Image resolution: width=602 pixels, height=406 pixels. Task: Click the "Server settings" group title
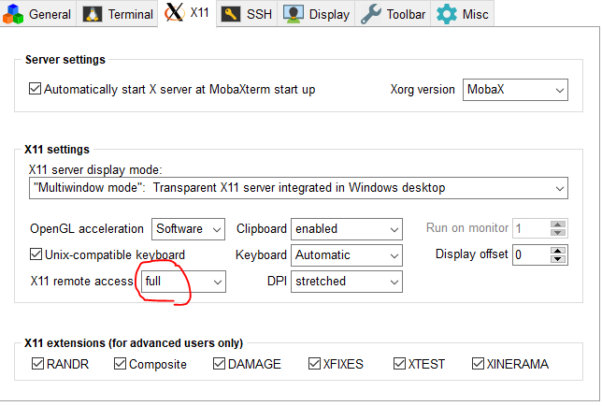point(65,60)
